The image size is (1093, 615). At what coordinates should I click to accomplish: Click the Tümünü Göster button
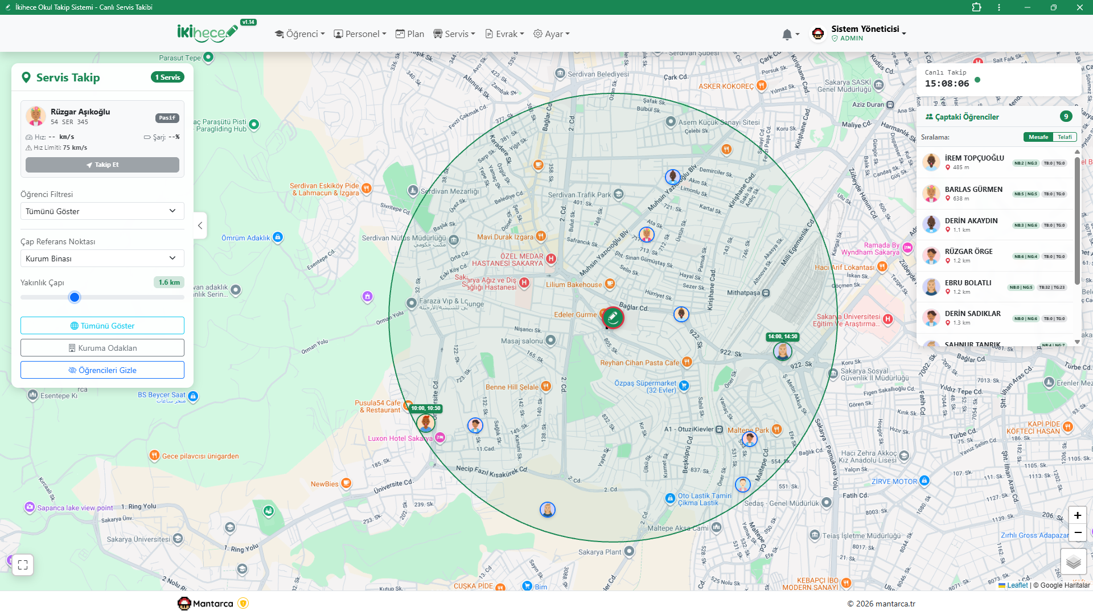point(102,326)
